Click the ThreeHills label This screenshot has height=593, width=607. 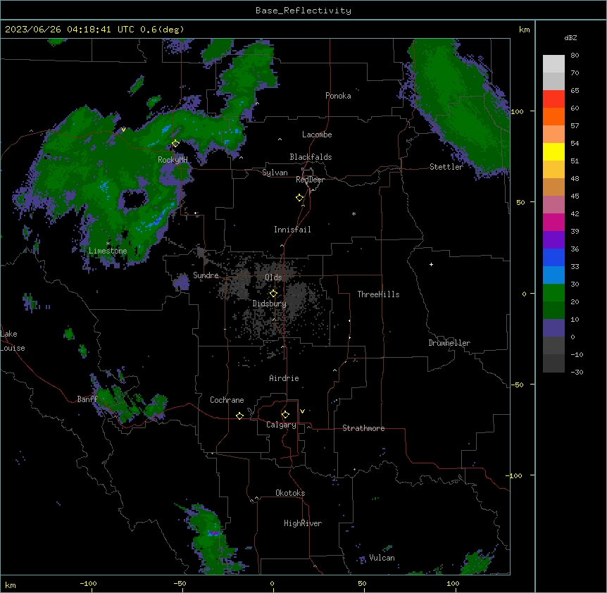(x=378, y=294)
